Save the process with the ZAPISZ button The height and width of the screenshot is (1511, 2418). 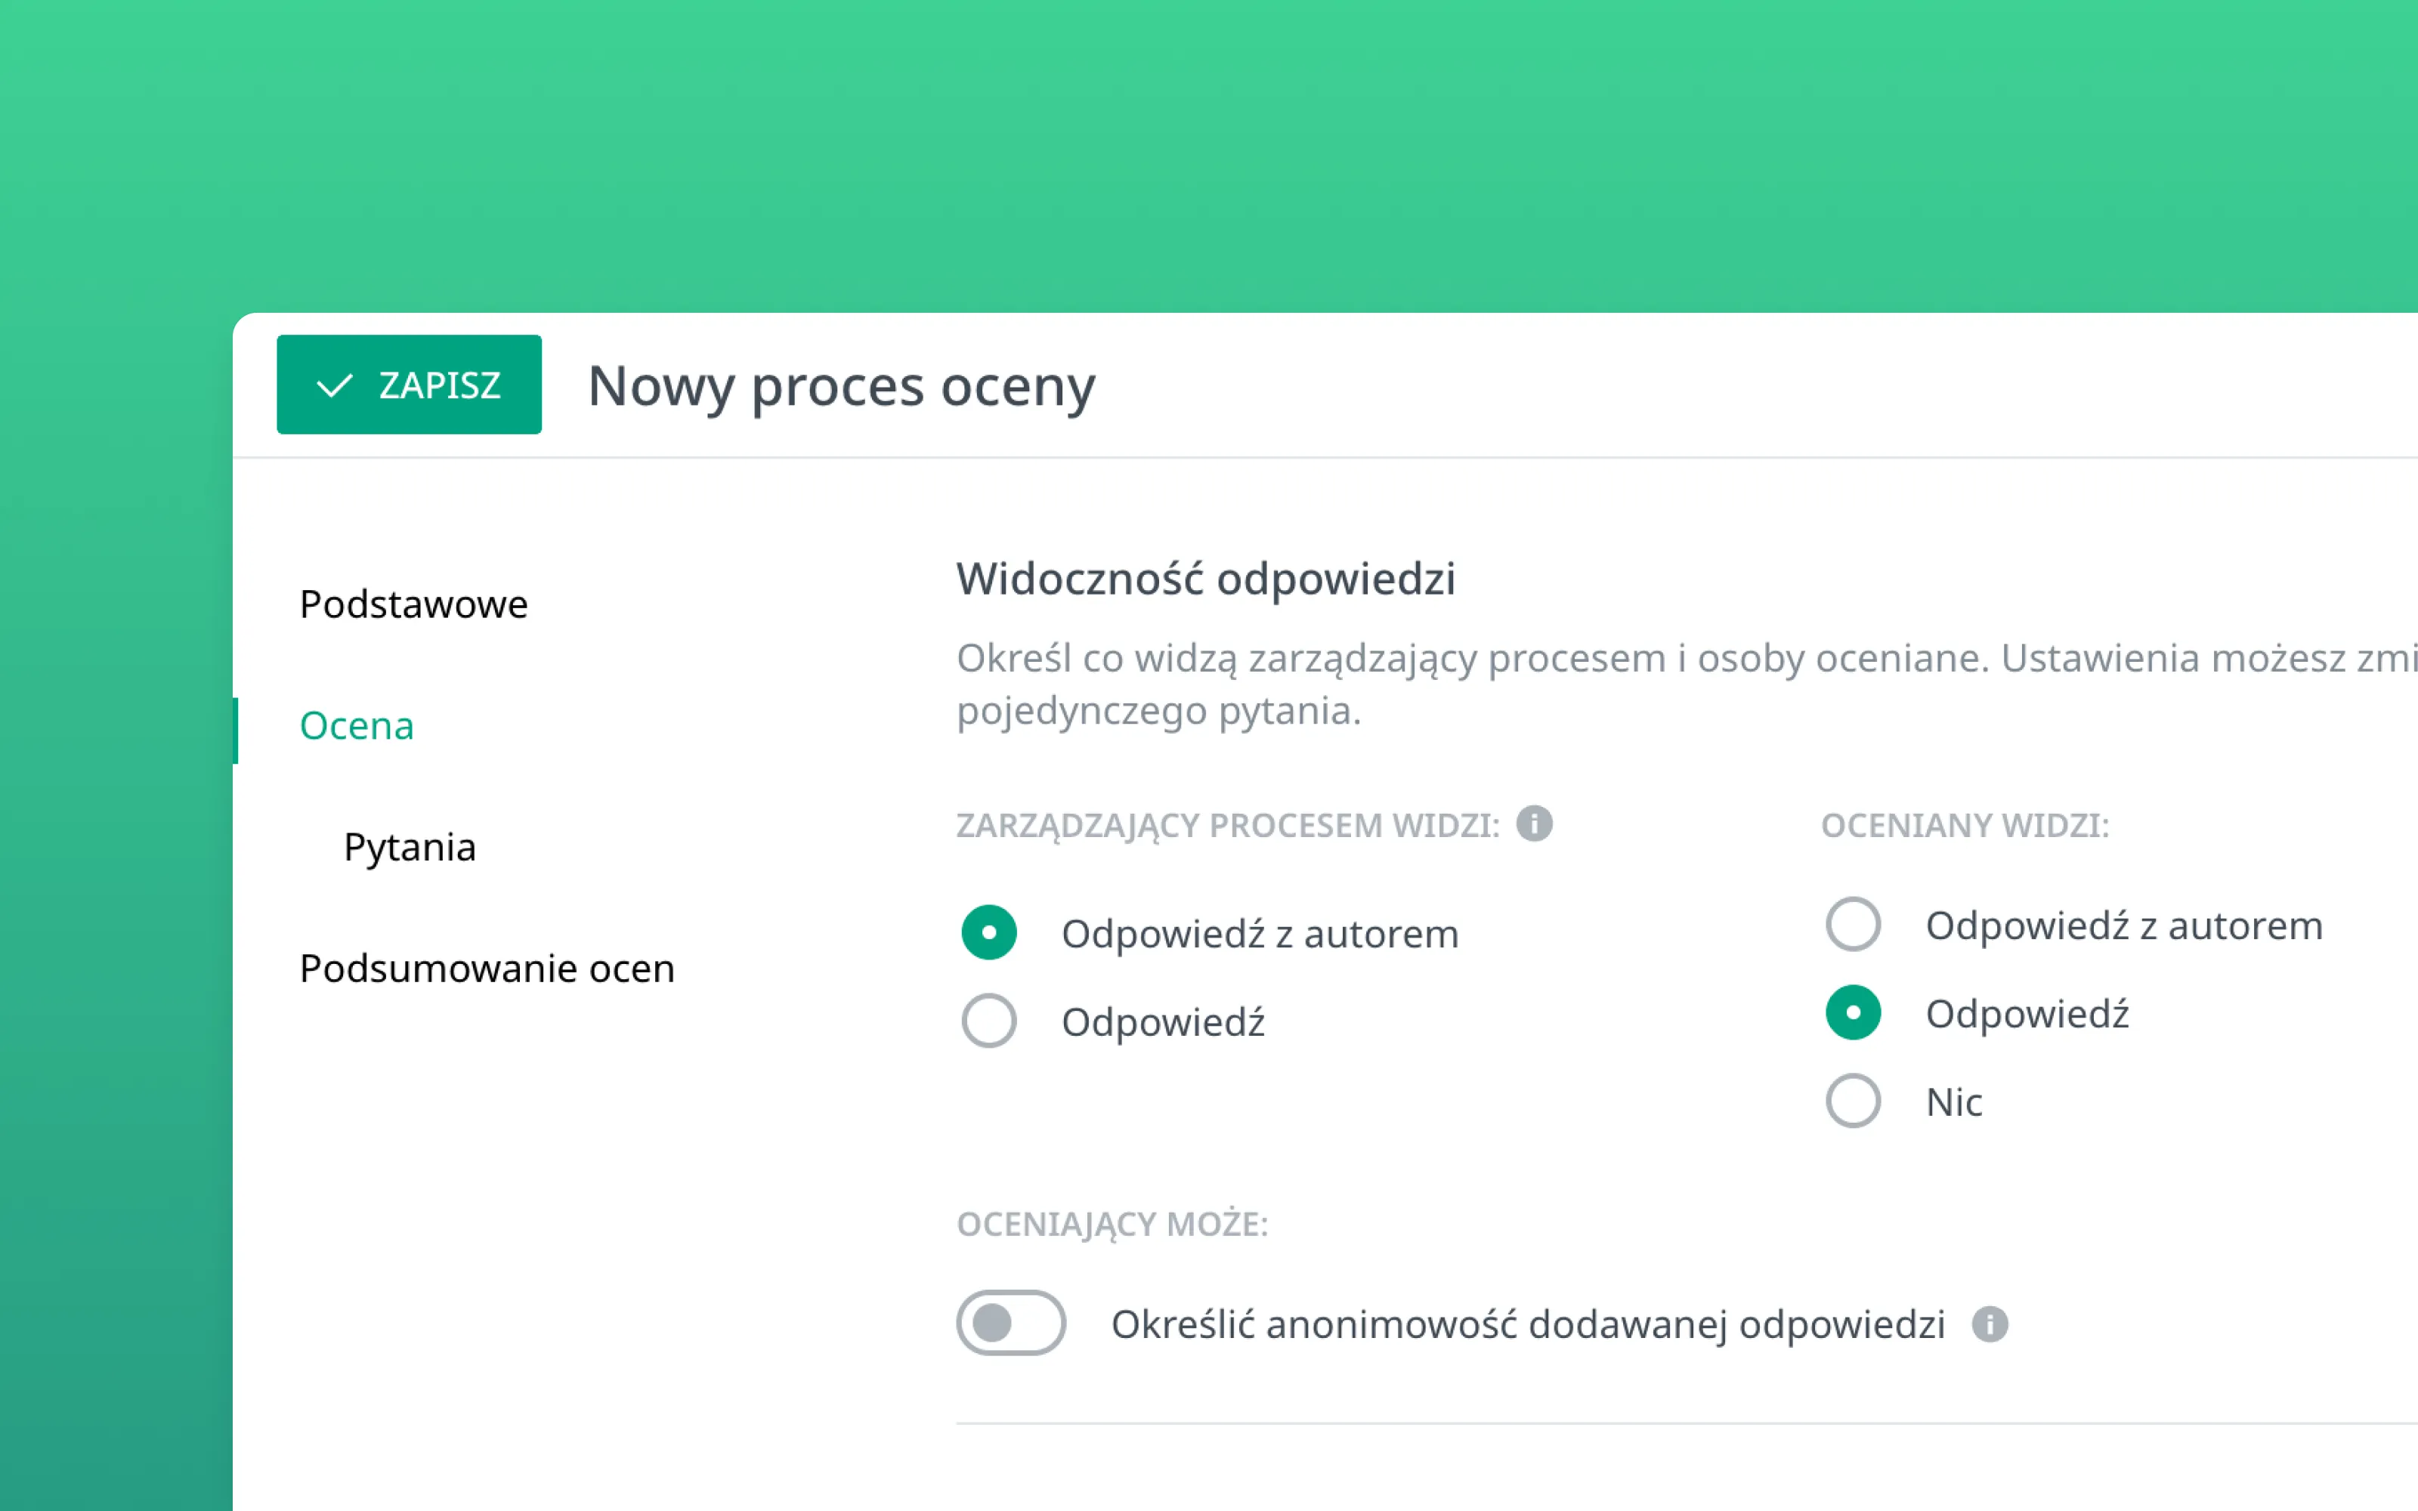pos(409,385)
